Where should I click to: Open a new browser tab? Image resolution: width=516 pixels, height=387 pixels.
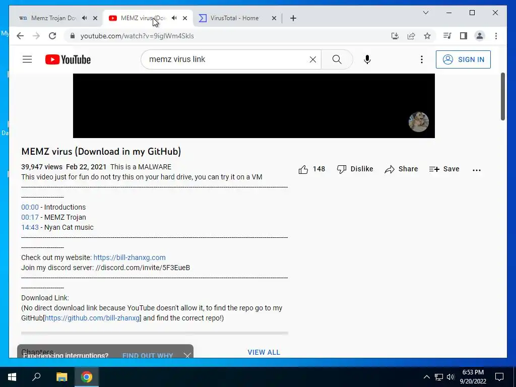pos(293,18)
